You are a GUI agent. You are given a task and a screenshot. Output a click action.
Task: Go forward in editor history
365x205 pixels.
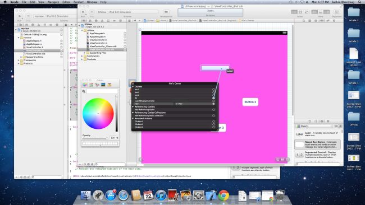point(139,21)
